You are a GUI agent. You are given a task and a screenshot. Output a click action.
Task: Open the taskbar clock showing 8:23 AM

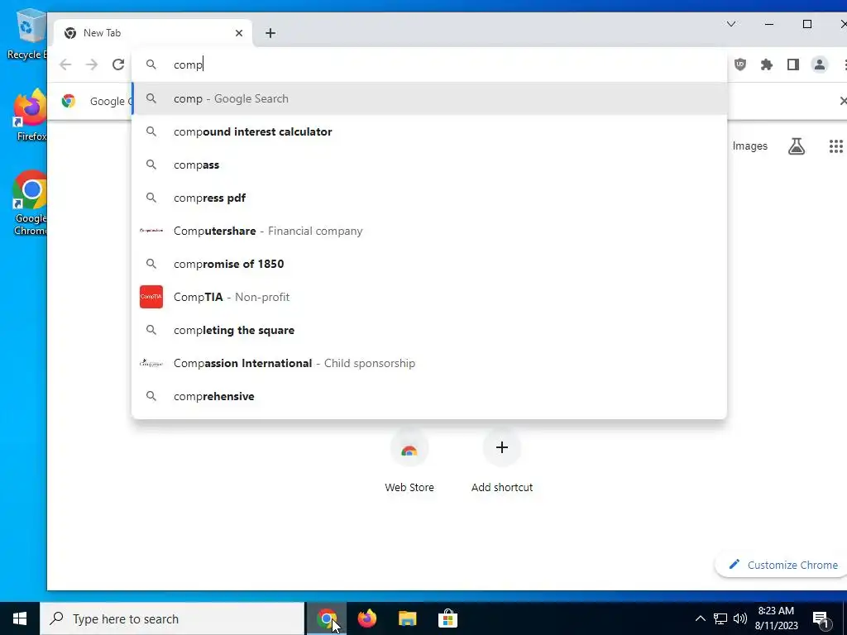[x=776, y=618]
